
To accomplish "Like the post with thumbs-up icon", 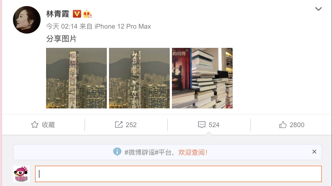I will 283,125.
